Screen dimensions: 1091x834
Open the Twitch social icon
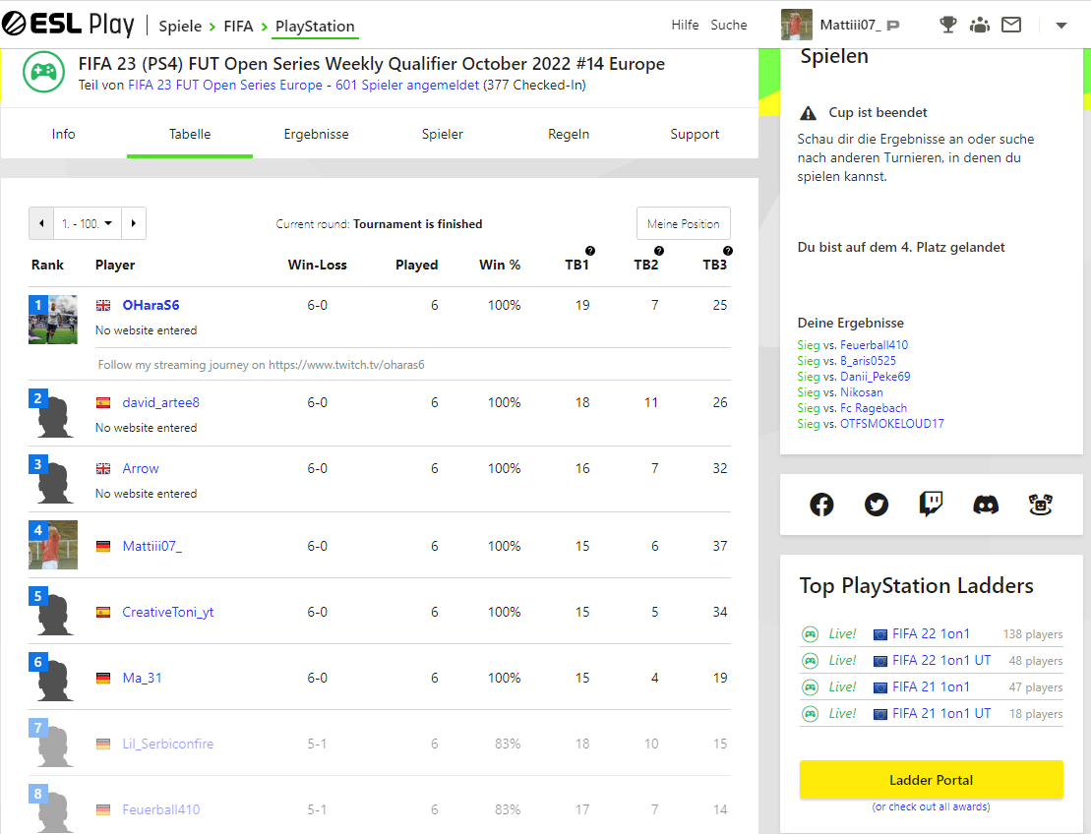coord(931,505)
